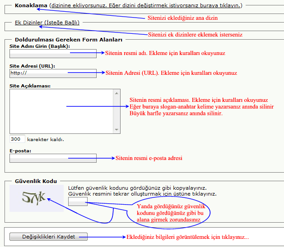Select the E-posta label
The image size is (284, 247).
pos(20,151)
